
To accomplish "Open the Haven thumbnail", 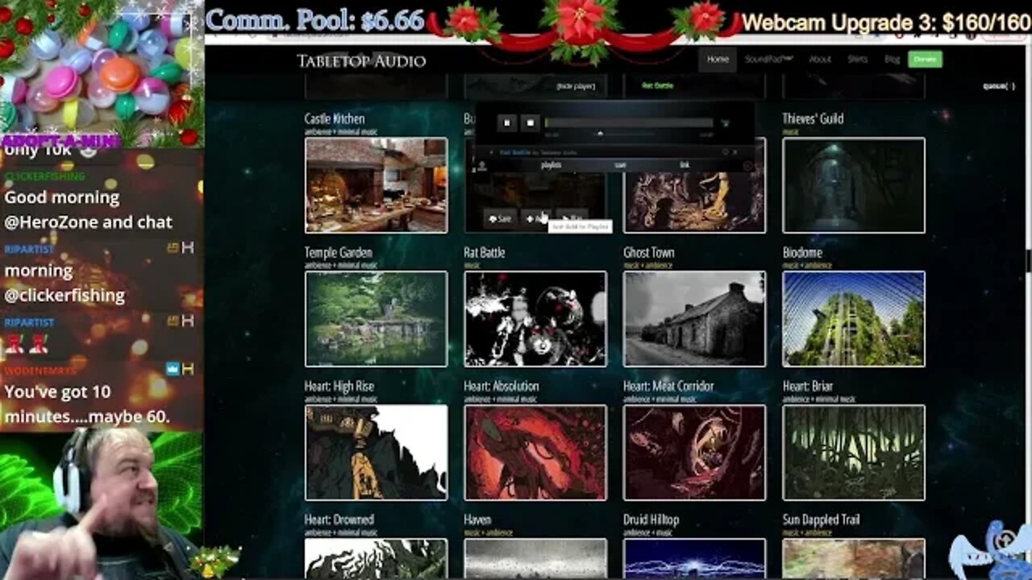I will click(535, 558).
